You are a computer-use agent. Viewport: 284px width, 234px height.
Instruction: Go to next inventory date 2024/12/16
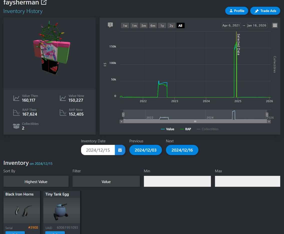coord(182,150)
